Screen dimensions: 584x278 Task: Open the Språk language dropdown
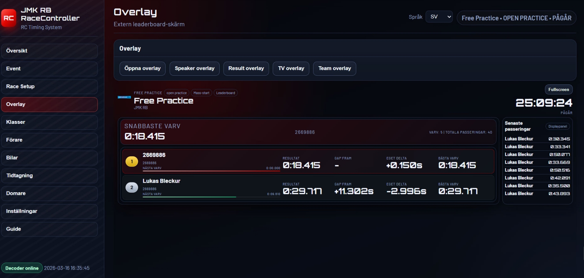(439, 17)
